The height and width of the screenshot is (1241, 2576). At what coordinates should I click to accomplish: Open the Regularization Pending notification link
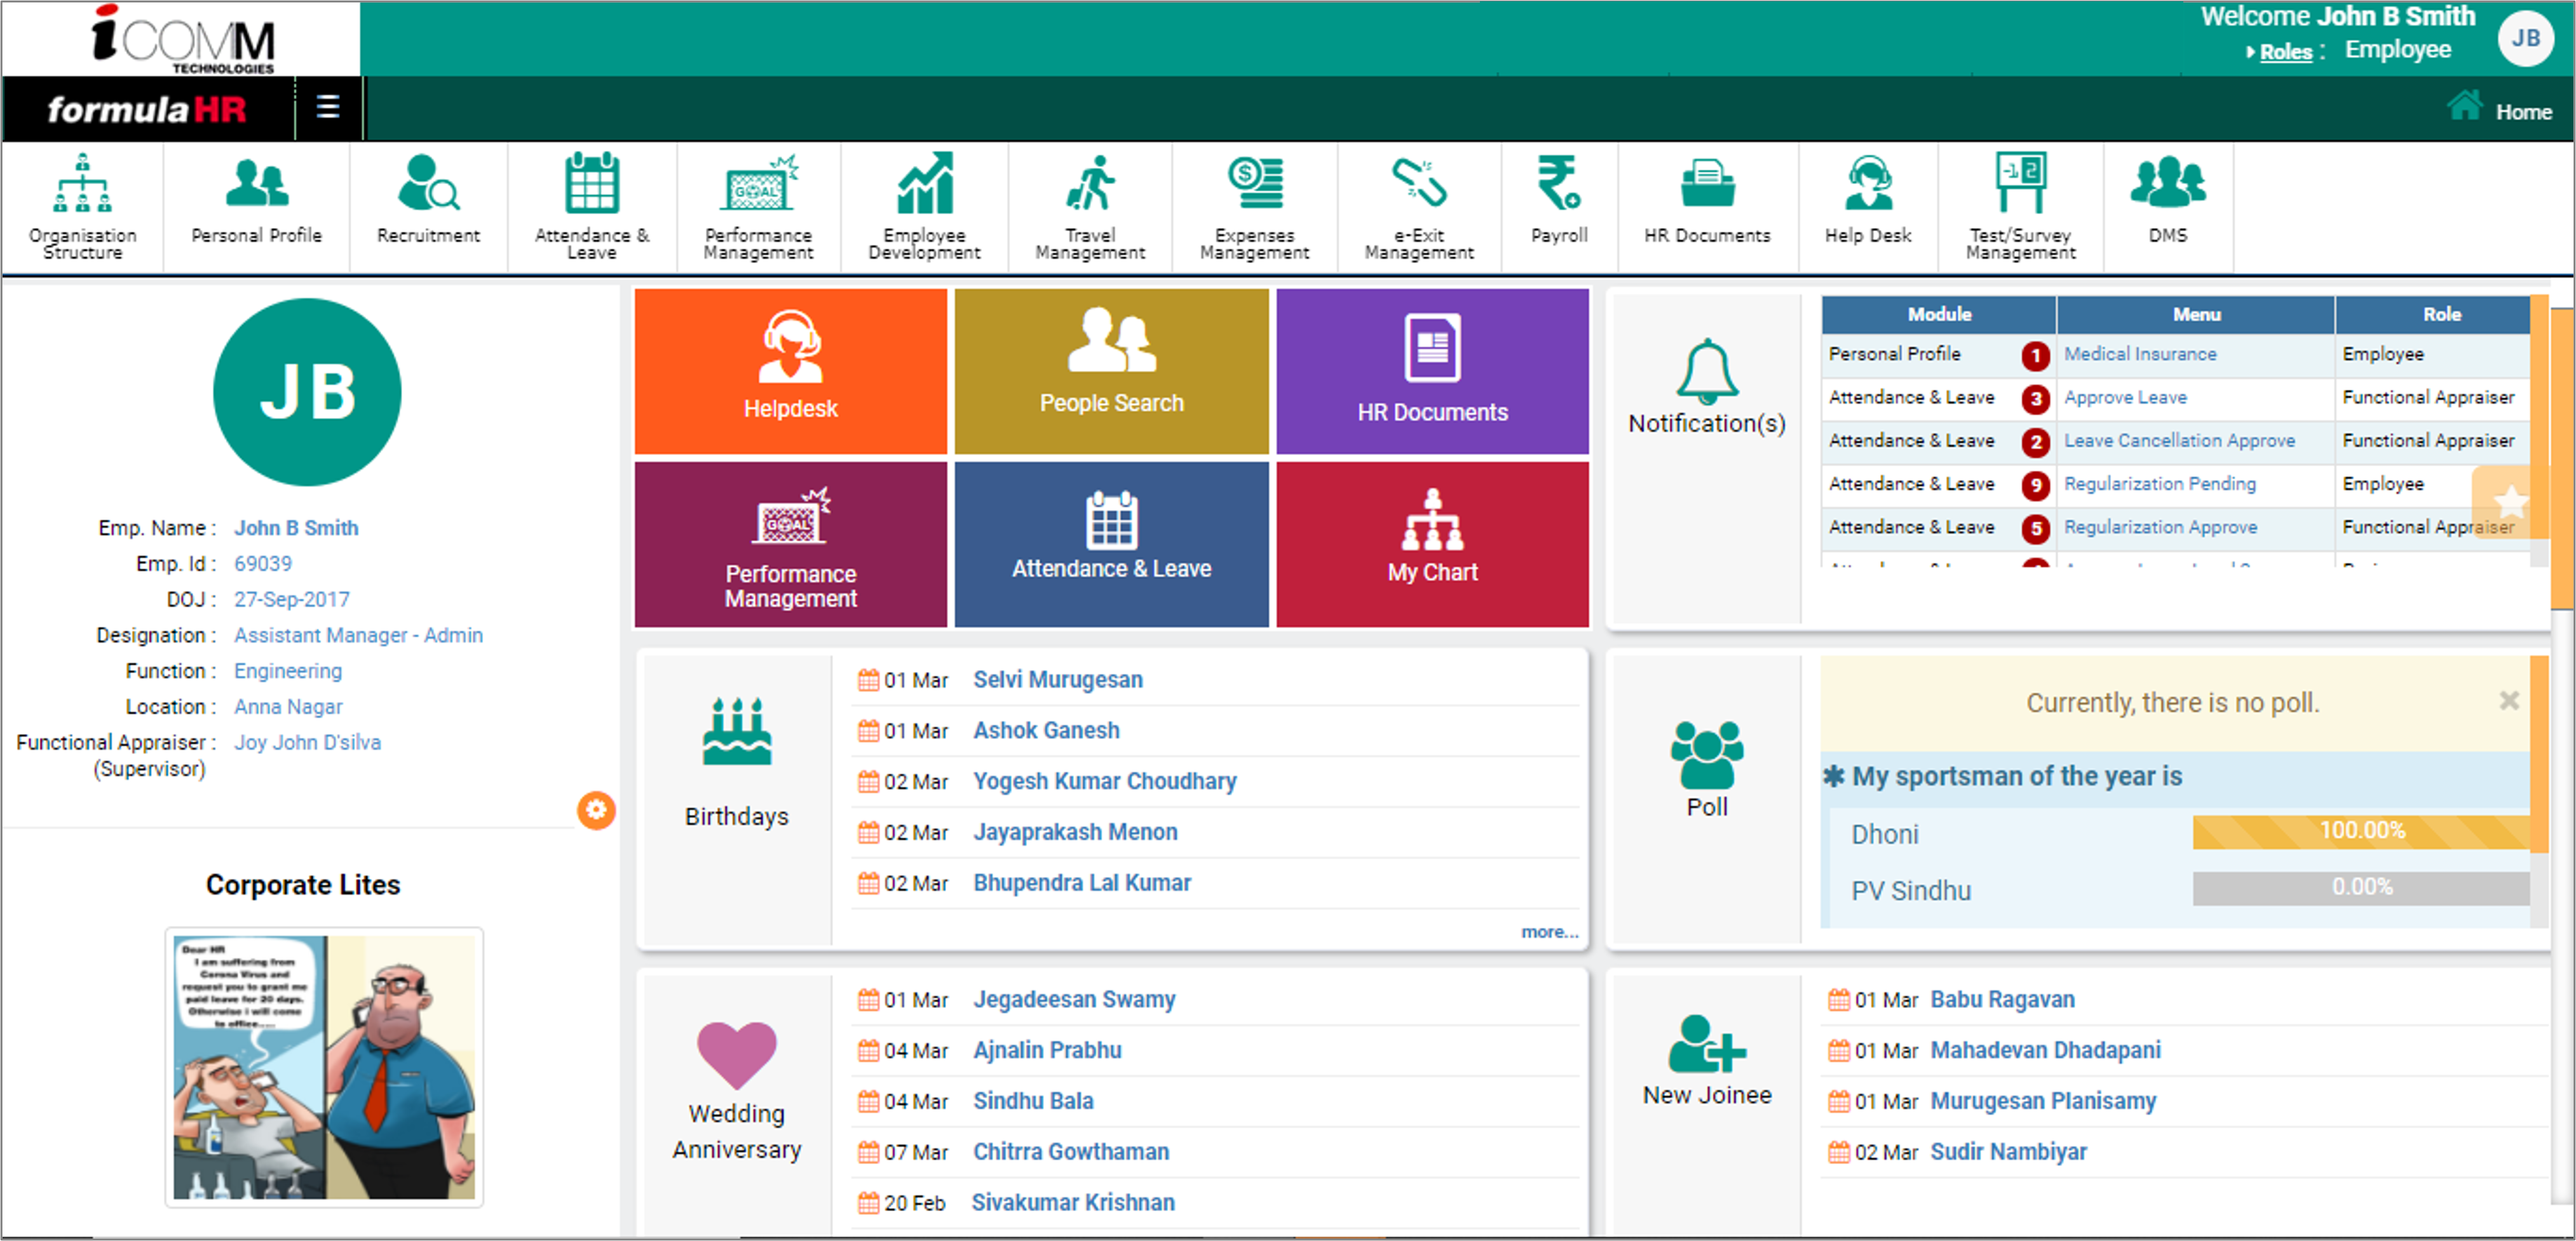tap(2159, 483)
